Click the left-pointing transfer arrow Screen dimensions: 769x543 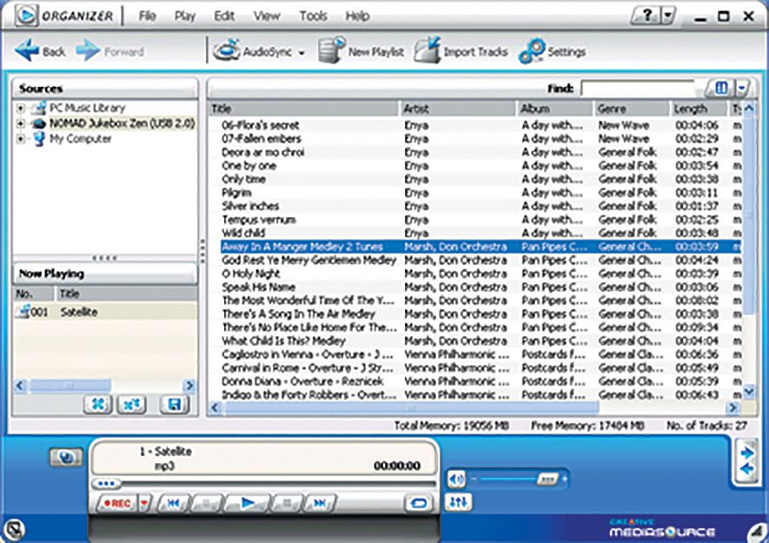click(747, 469)
